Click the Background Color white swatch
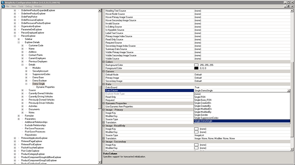Screen dimensions: 295x165 (x=196, y=65)
